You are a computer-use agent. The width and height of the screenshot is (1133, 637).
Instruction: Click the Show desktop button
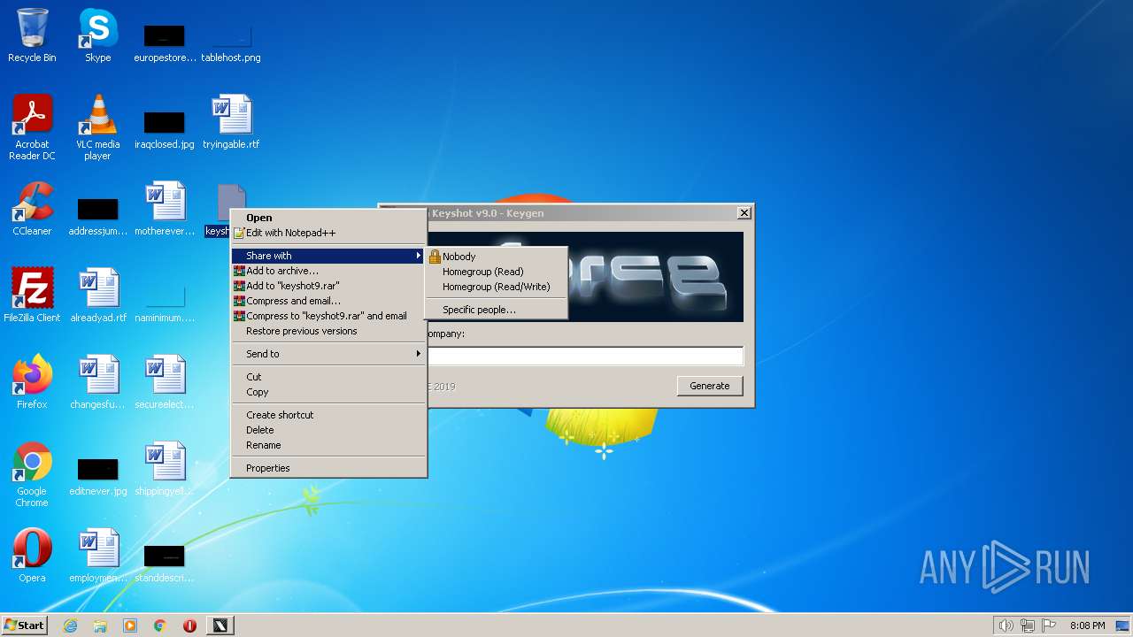[x=1123, y=625]
